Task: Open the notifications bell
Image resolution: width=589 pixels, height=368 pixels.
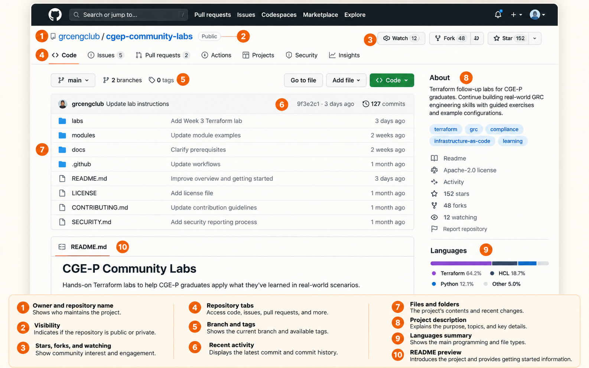Action: (498, 14)
